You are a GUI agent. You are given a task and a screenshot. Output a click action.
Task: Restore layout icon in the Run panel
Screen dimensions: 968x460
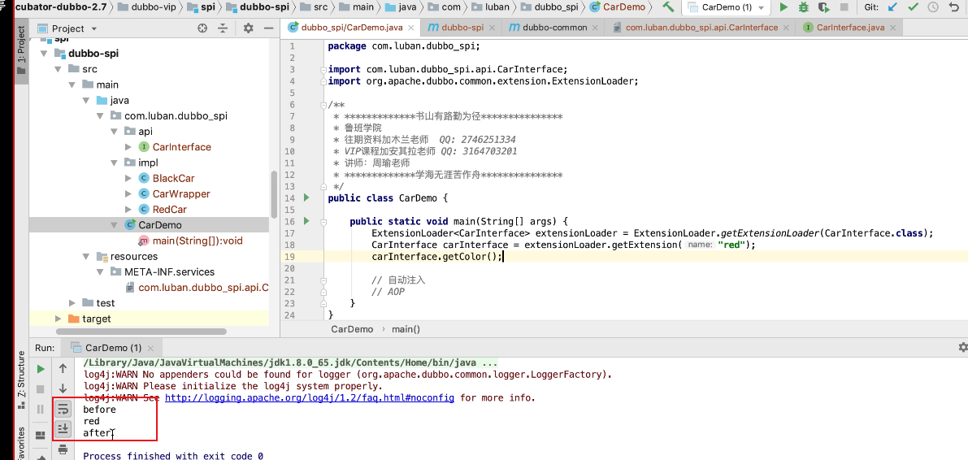point(41,436)
